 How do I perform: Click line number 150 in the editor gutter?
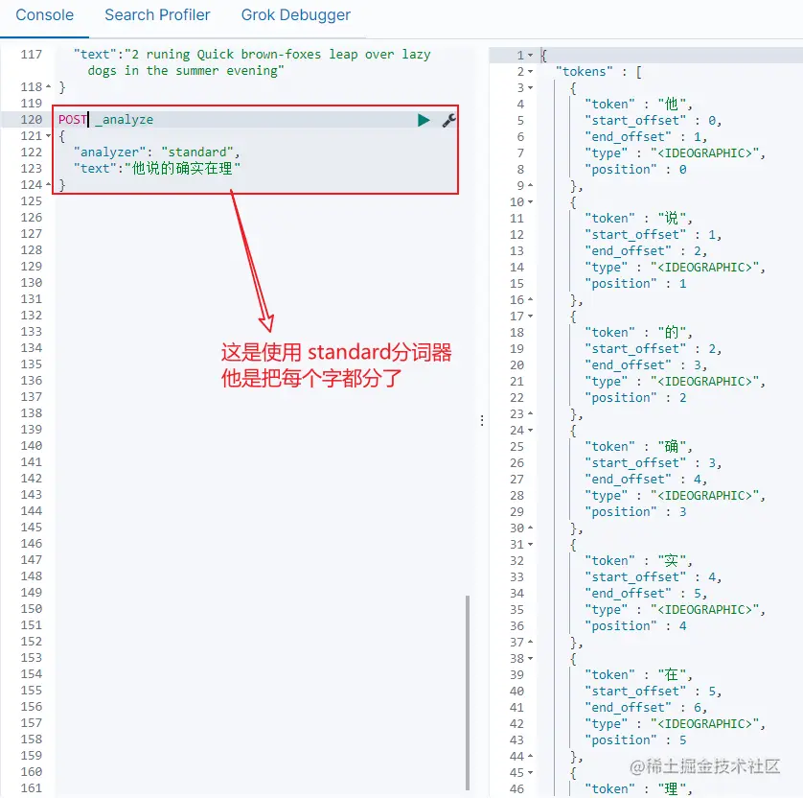click(32, 609)
